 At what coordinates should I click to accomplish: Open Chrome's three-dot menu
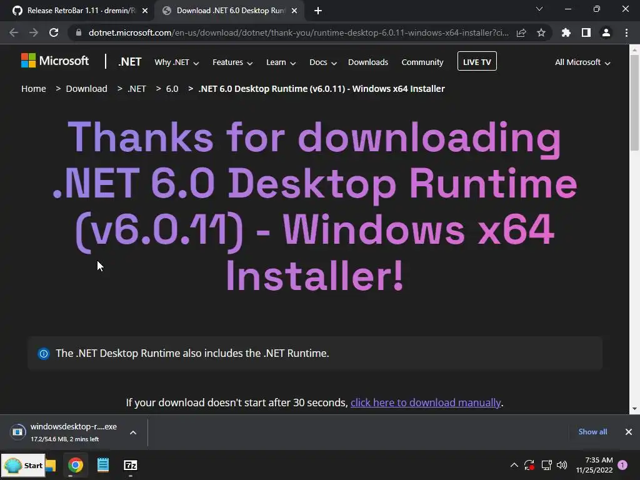626,32
